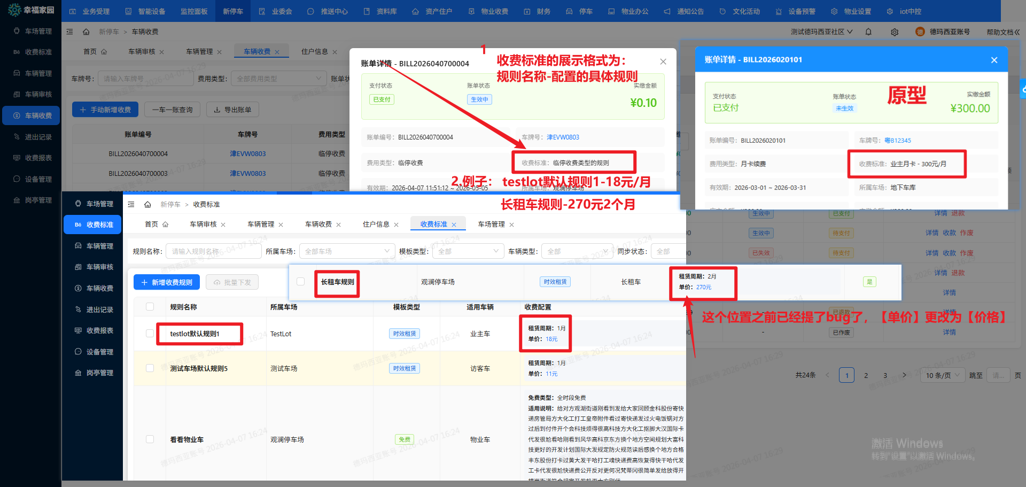This screenshot has width=1026, height=487.
Task: Click the 手动新增收费 button
Action: pyautogui.click(x=105, y=110)
